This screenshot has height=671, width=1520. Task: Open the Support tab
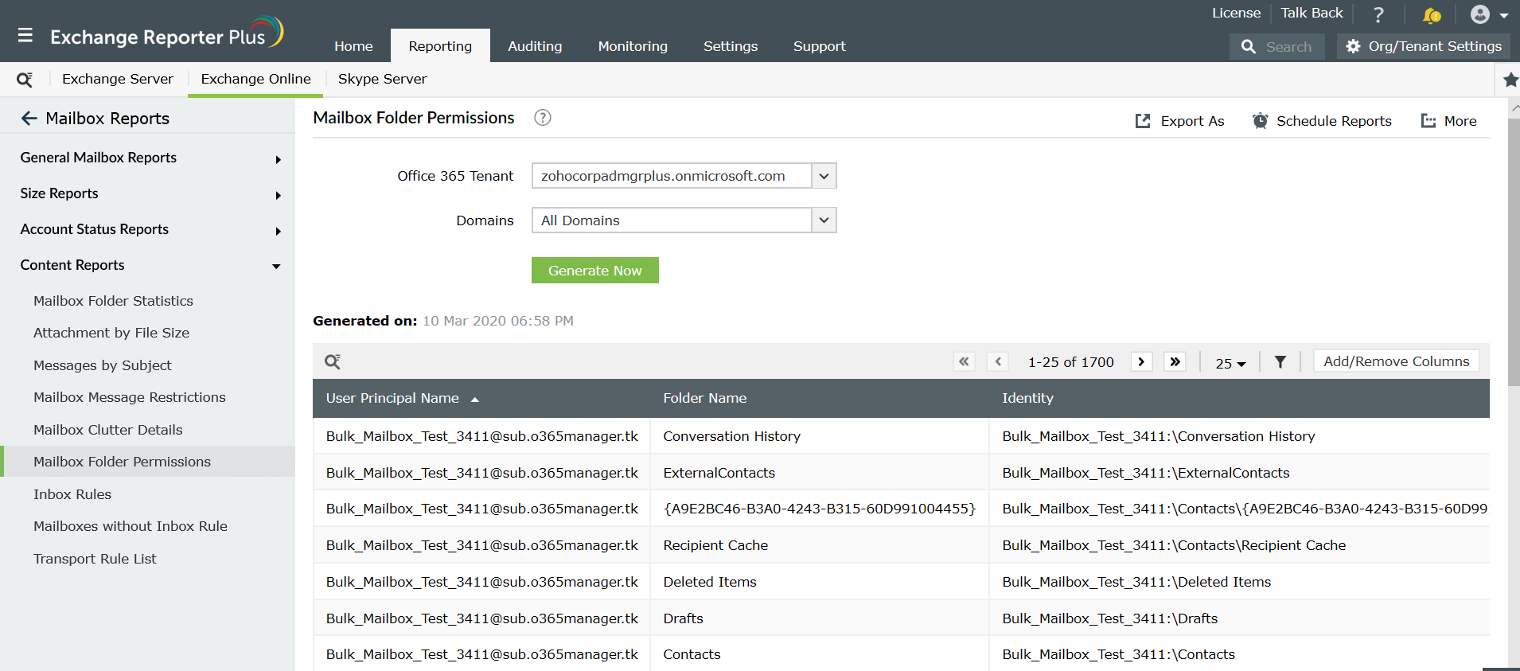coord(819,46)
